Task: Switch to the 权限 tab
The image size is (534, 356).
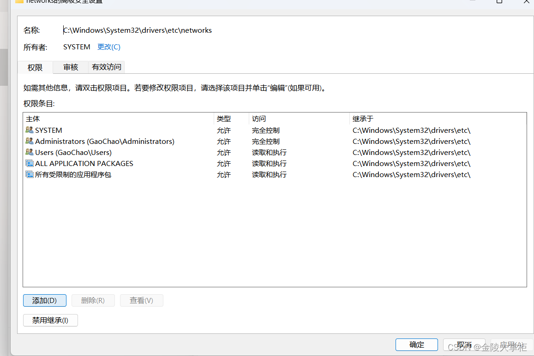Action: tap(35, 67)
